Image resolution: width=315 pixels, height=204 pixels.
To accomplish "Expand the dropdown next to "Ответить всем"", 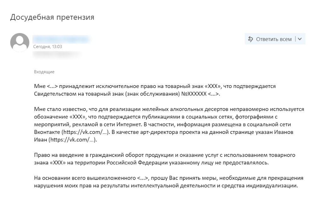I will (300, 39).
